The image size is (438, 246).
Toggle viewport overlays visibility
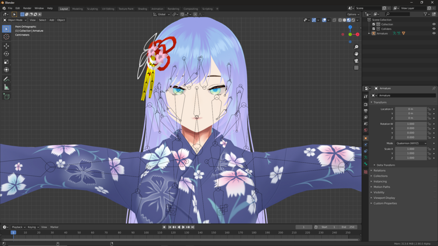click(x=324, y=20)
